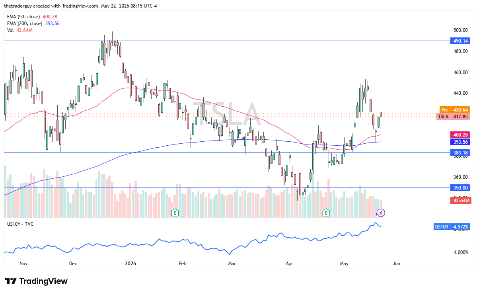This screenshot has height=293, width=477.
Task: Click the 383.18 horizontal line price label
Action: click(x=460, y=153)
